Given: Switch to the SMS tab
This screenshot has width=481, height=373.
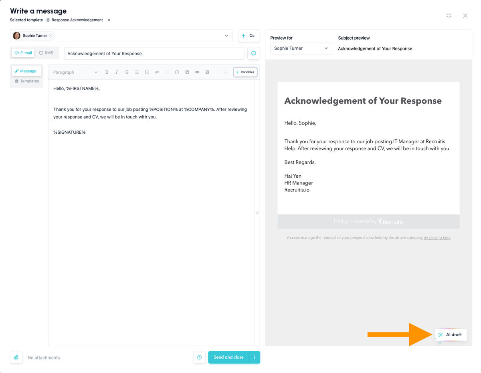Looking at the screenshot, I should point(46,53).
